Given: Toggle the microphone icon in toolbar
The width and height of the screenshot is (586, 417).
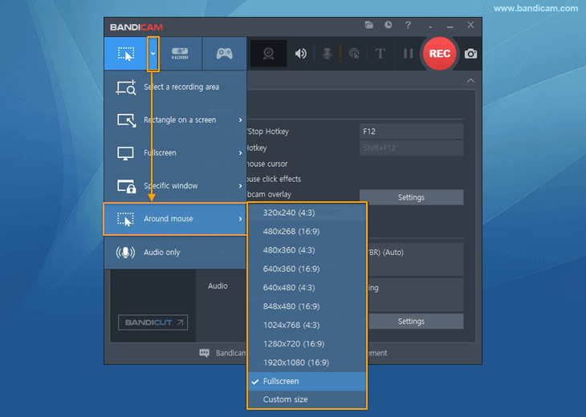Looking at the screenshot, I should 327,54.
